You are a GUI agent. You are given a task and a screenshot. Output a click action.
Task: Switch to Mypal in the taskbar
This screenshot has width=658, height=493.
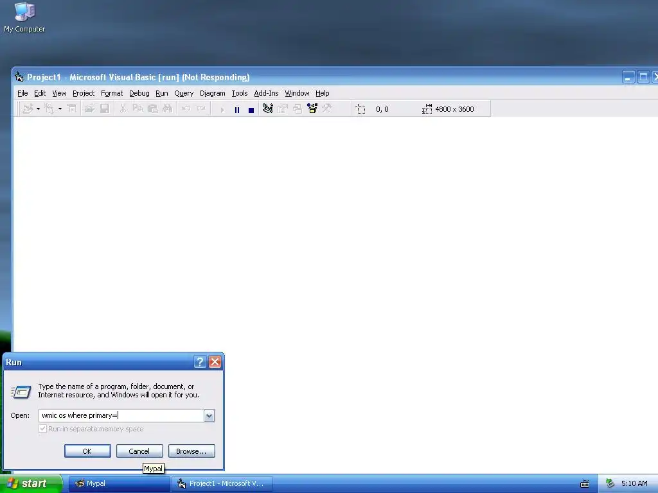119,483
